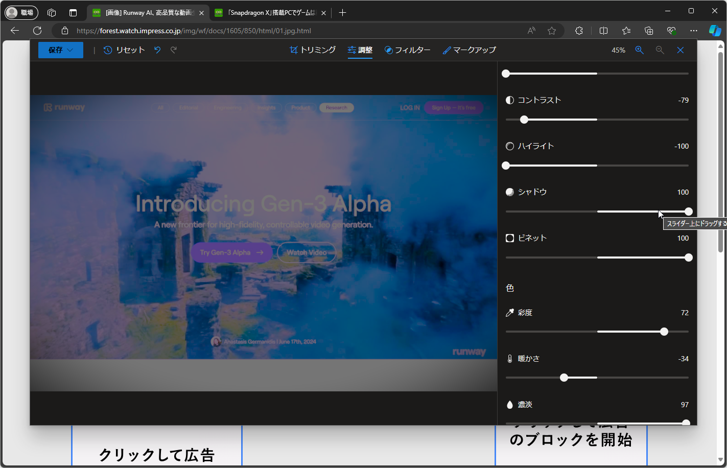The height and width of the screenshot is (468, 727).
Task: Click リセット to reset adjustments
Action: tap(124, 50)
